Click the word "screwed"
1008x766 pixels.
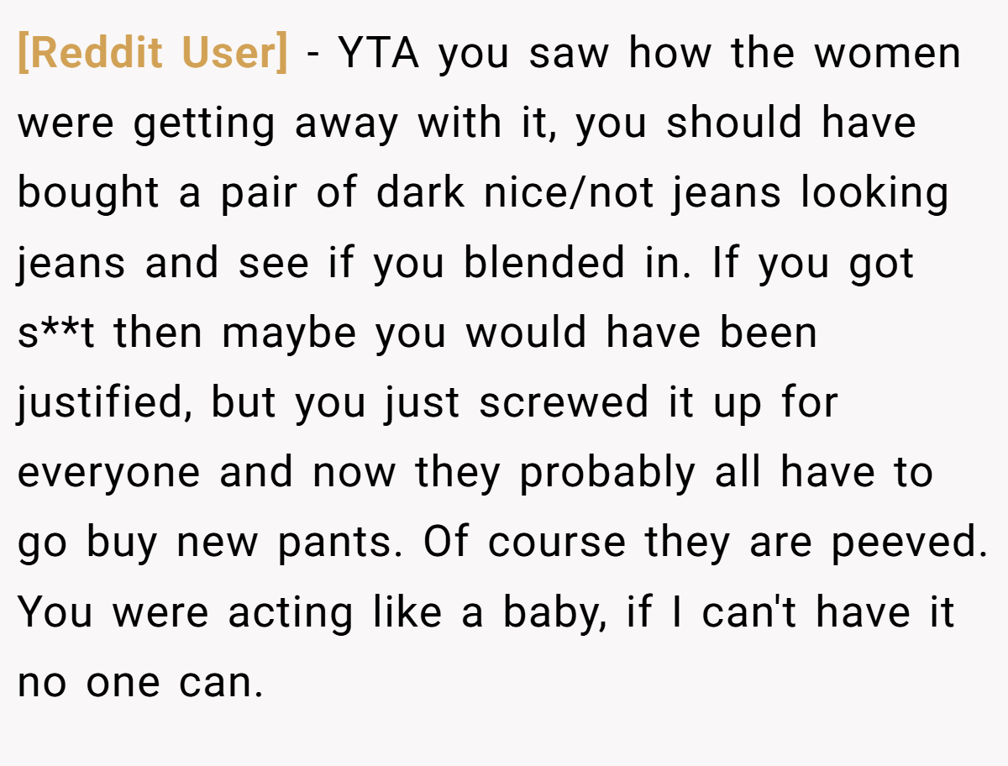click(564, 403)
